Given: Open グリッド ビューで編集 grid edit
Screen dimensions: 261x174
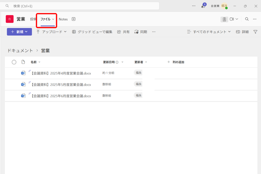Looking at the screenshot, I should (x=74, y=32).
